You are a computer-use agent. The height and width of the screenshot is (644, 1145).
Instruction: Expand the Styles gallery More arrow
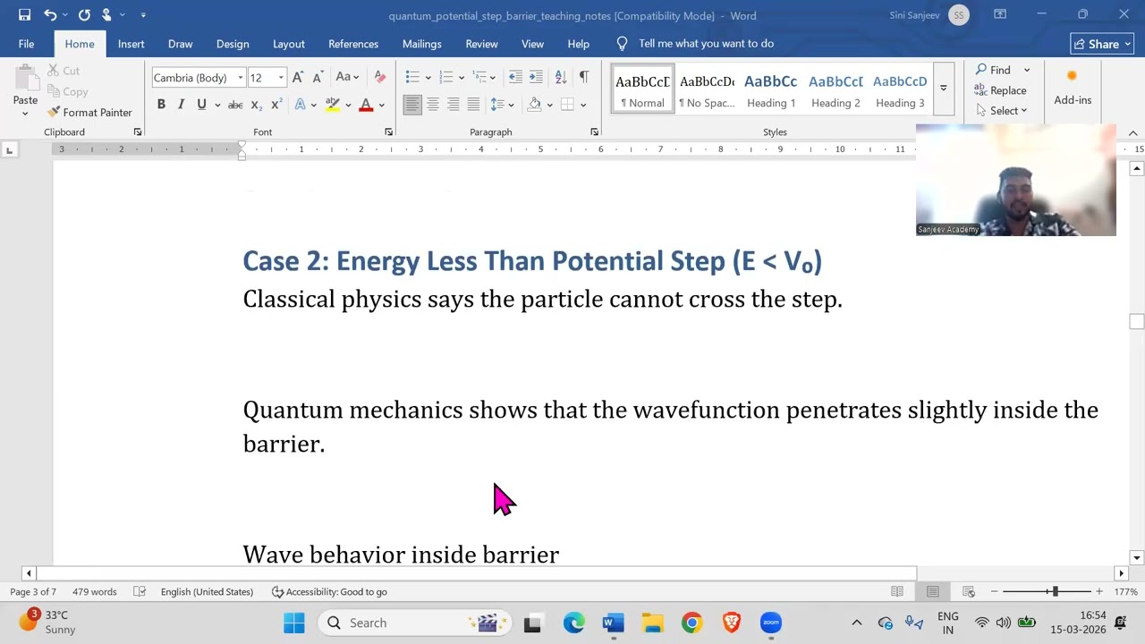[x=943, y=88]
